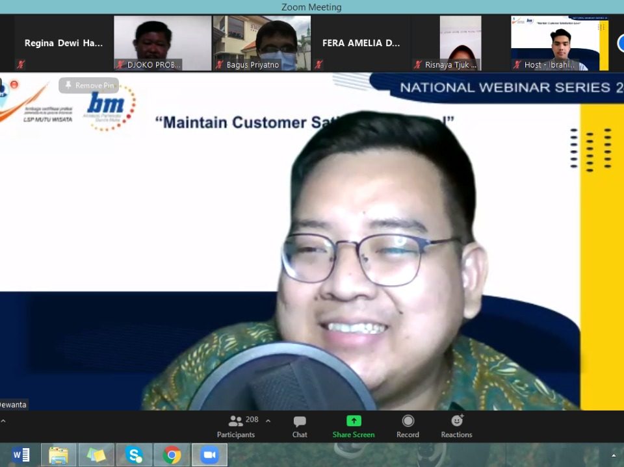The image size is (624, 467).
Task: Open the Chat panel
Action: [300, 427]
